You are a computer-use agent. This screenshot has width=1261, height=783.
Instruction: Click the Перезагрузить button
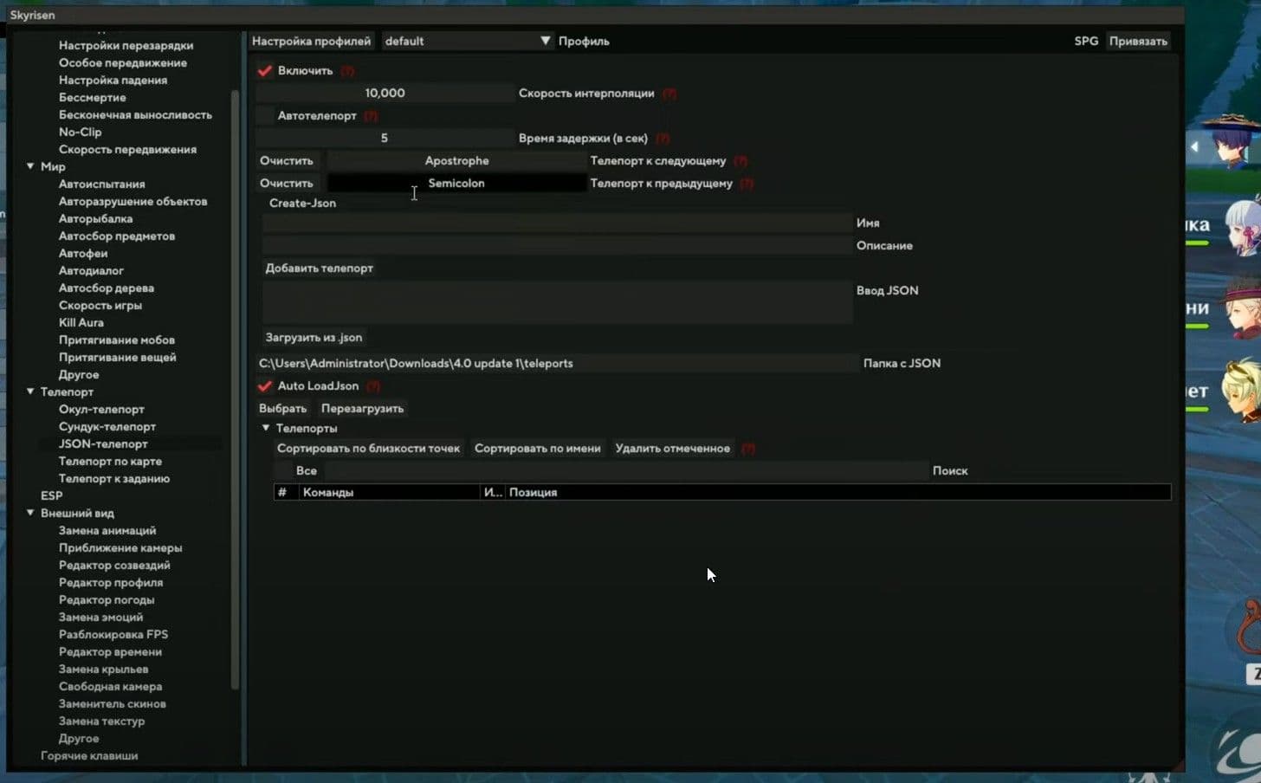tap(362, 409)
